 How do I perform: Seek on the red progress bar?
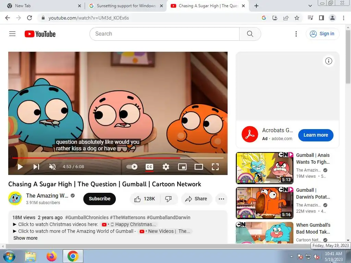click(118, 158)
